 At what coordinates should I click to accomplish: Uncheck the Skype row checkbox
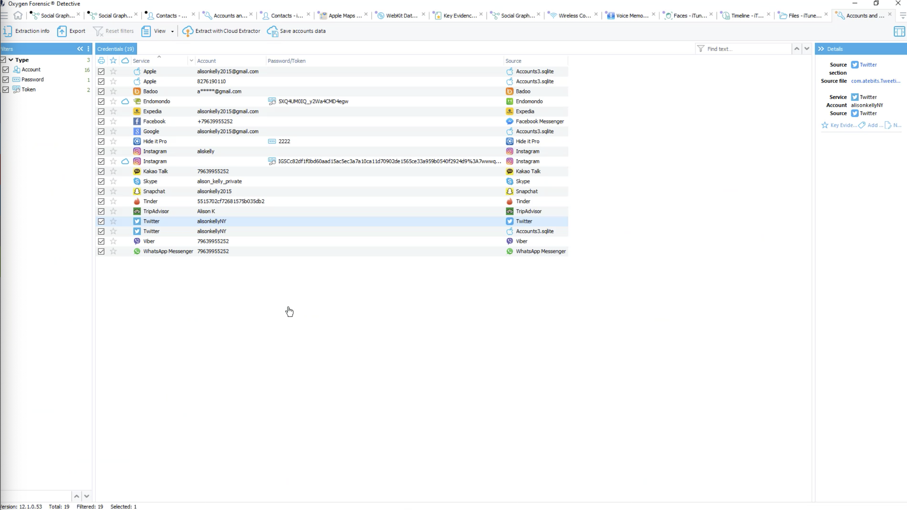[101, 182]
